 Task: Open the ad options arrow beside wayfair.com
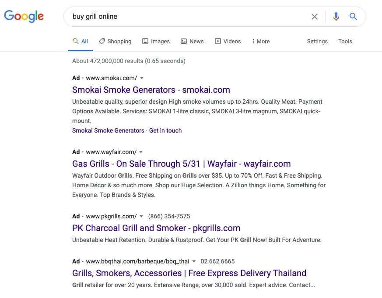140,152
